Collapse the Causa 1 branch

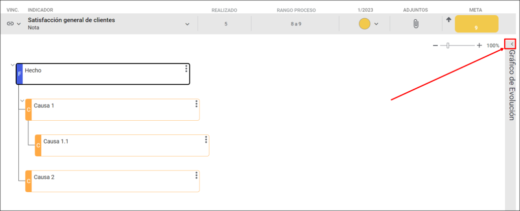click(x=22, y=100)
